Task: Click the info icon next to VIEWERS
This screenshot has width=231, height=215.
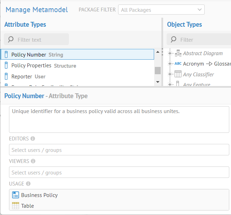Action: pos(33,161)
